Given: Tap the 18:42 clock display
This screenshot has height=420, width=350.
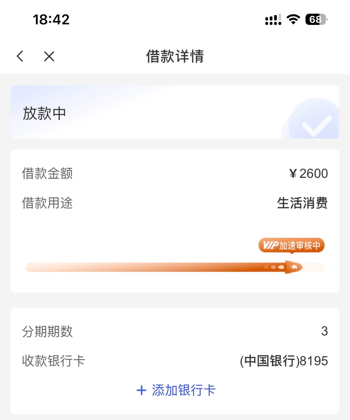Looking at the screenshot, I should pyautogui.click(x=51, y=20).
